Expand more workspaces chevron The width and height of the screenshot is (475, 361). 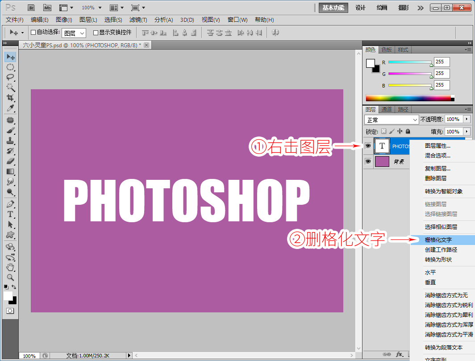pyautogui.click(x=421, y=8)
